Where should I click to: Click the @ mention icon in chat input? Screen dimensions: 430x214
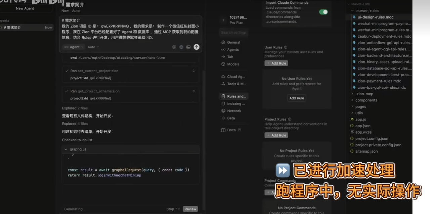174,47
